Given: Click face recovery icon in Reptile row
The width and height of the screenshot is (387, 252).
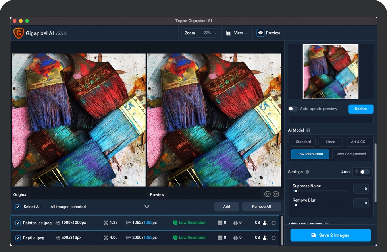Looking at the screenshot, I should [x=265, y=238].
